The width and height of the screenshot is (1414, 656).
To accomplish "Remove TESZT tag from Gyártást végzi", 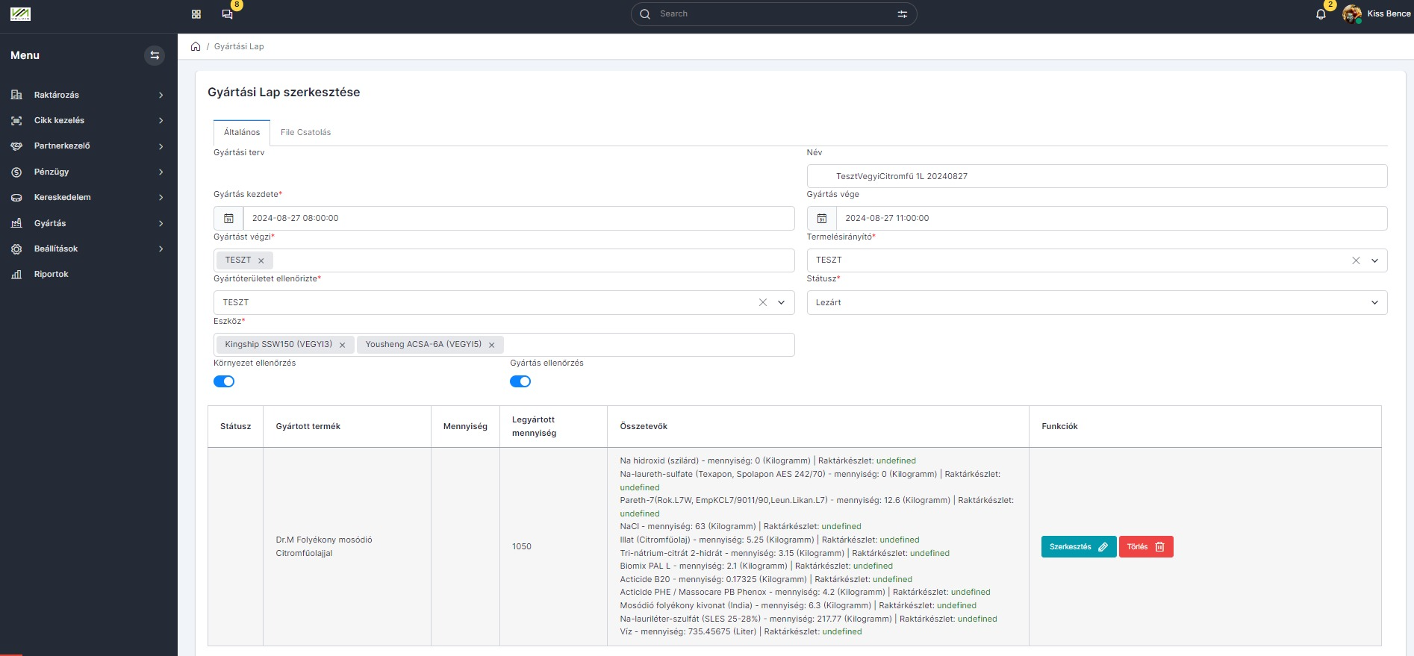I will click(x=261, y=260).
